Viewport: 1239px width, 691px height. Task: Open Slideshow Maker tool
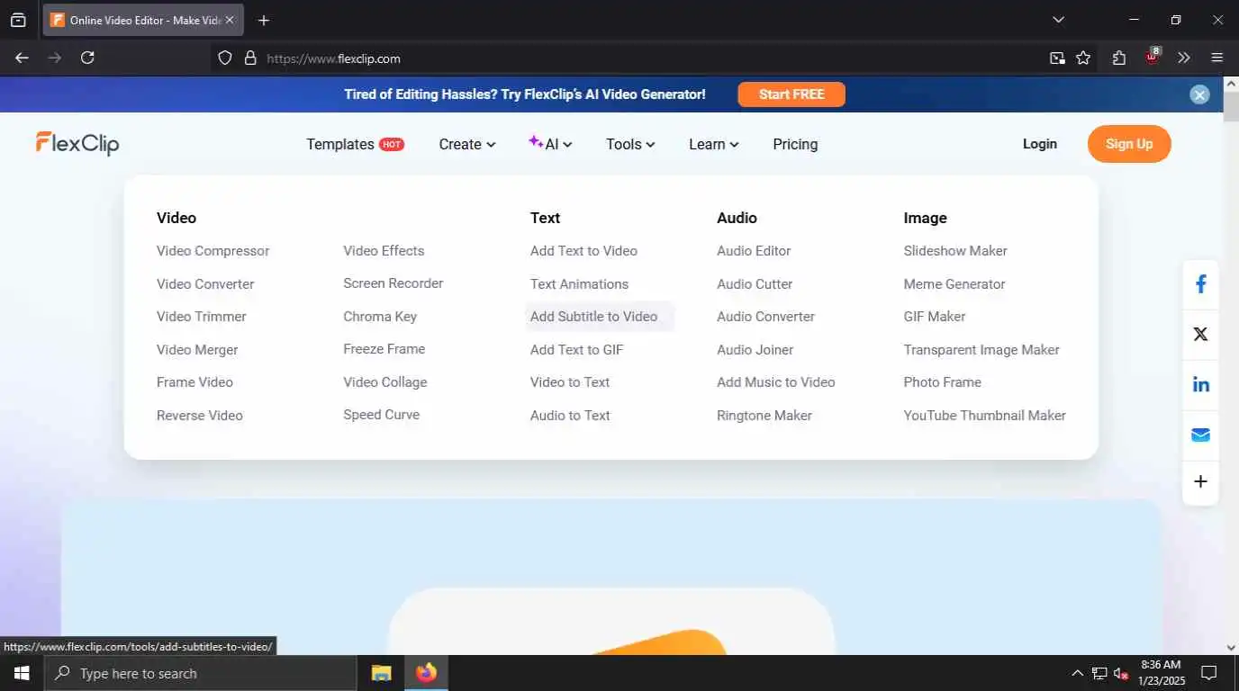point(955,251)
